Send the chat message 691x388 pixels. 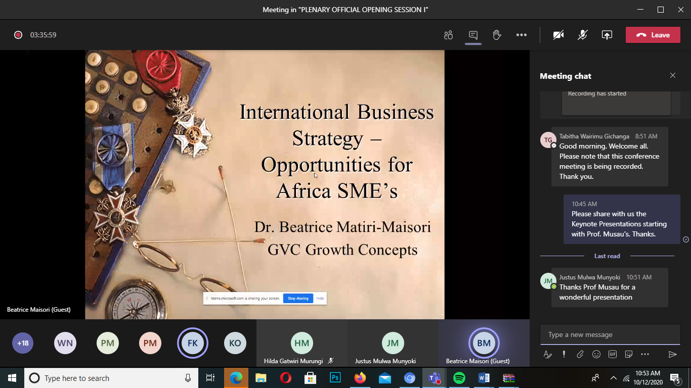[672, 354]
